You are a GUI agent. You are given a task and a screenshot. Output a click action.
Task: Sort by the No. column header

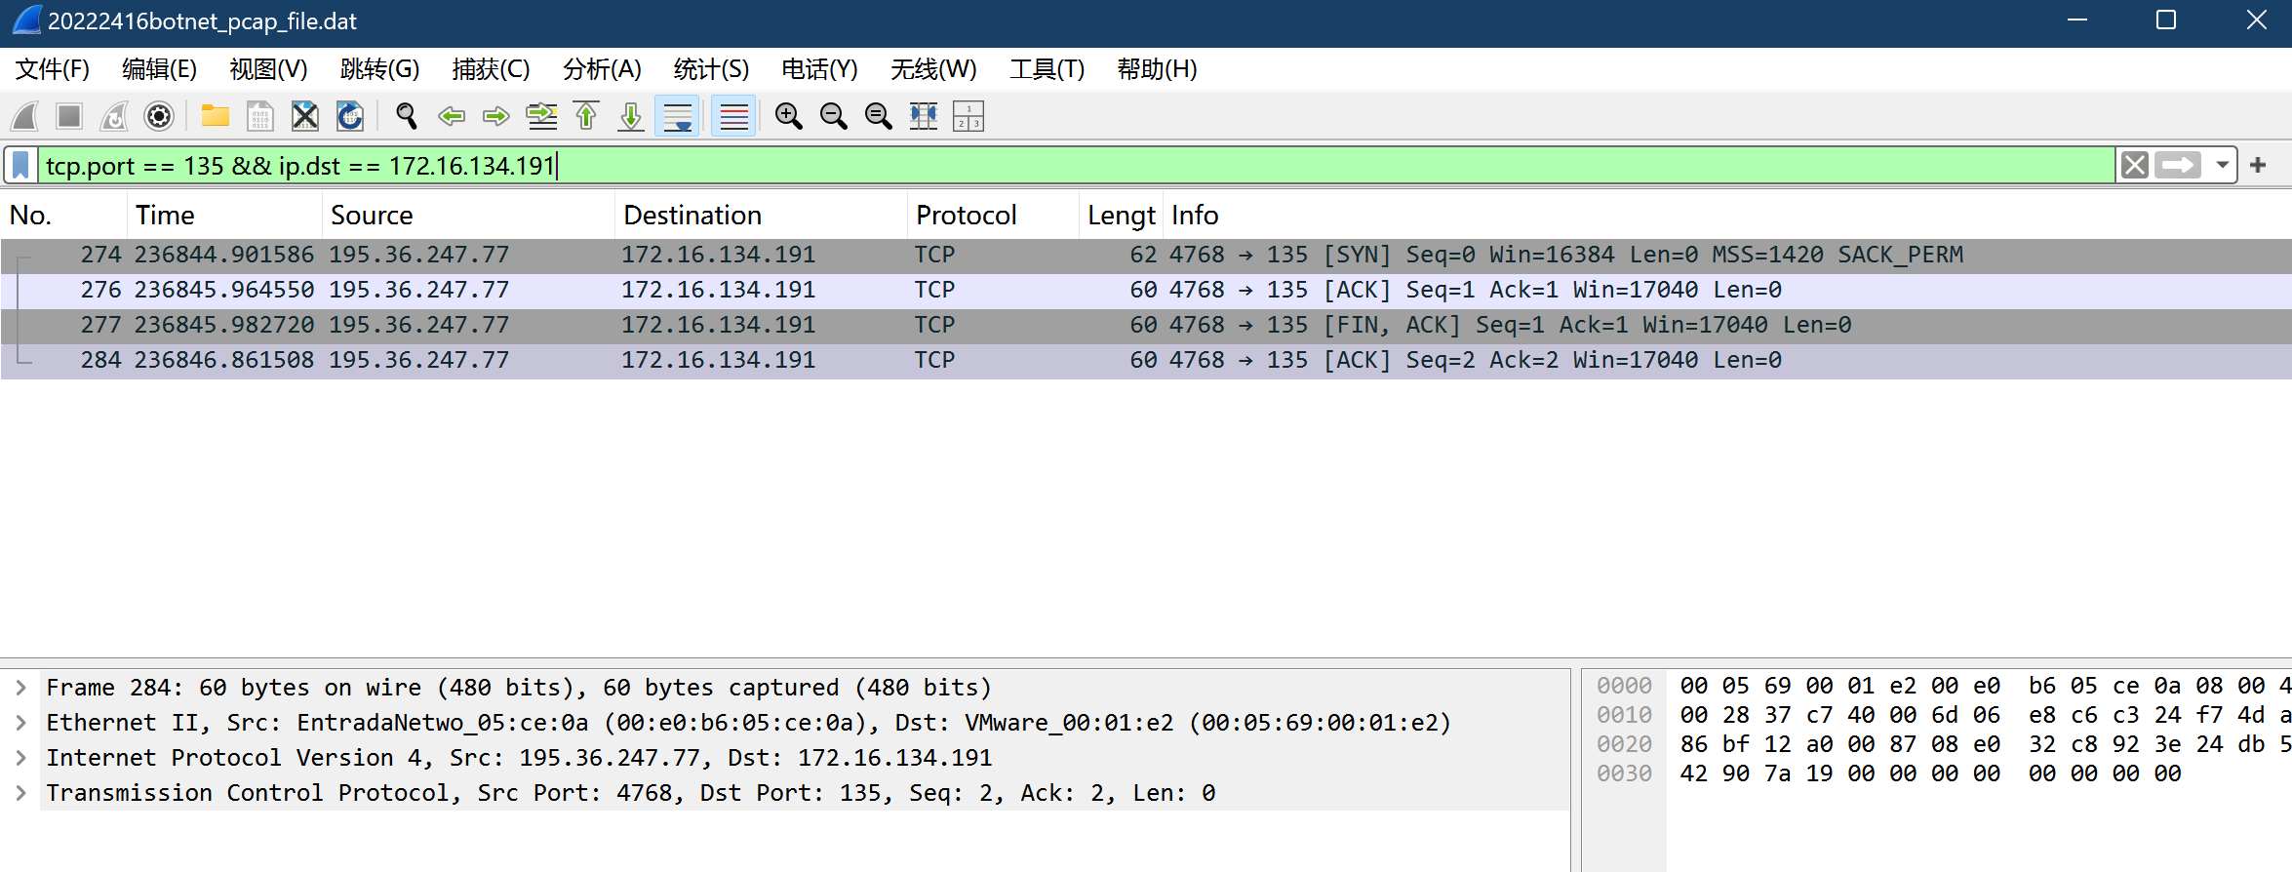point(63,215)
